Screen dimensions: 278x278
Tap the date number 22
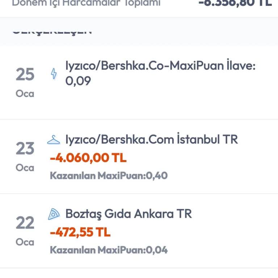(x=25, y=223)
